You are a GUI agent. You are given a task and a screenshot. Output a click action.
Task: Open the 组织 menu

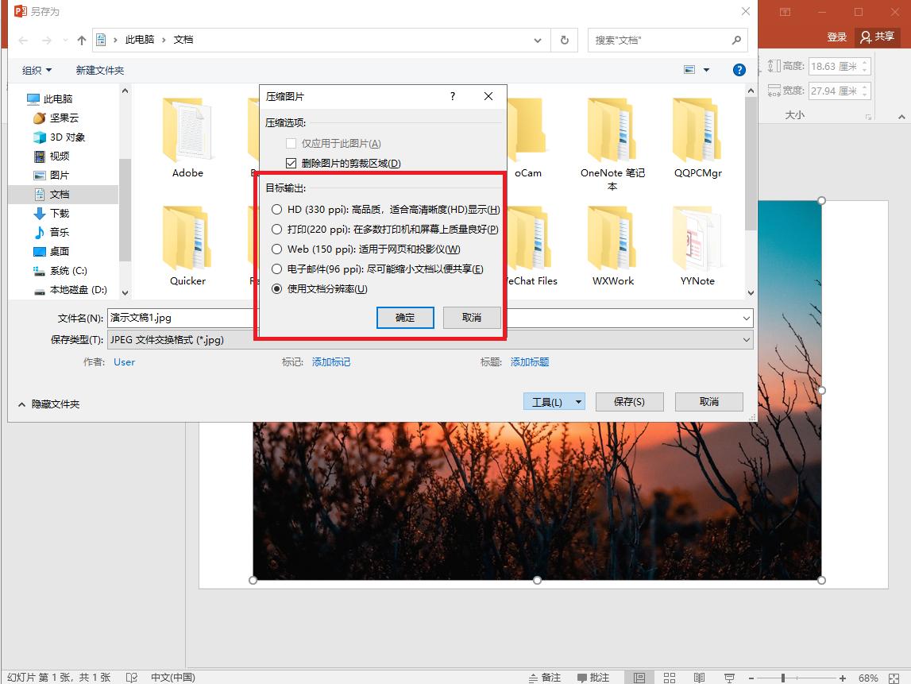point(35,70)
